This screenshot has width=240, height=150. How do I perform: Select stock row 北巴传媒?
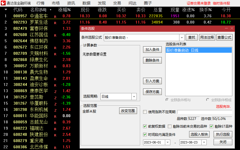pyautogui.click(x=39, y=147)
